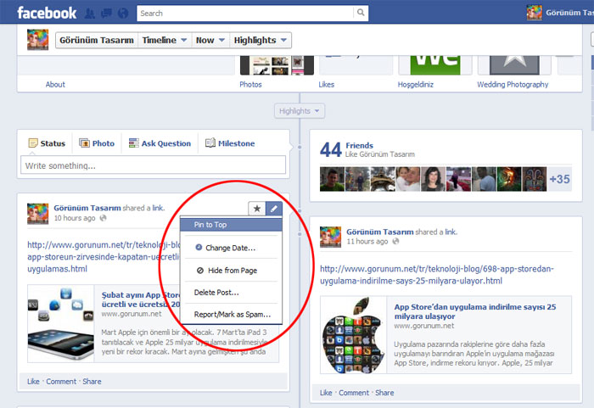Click the Apple logo app mosaic thumbnail

tap(353, 335)
